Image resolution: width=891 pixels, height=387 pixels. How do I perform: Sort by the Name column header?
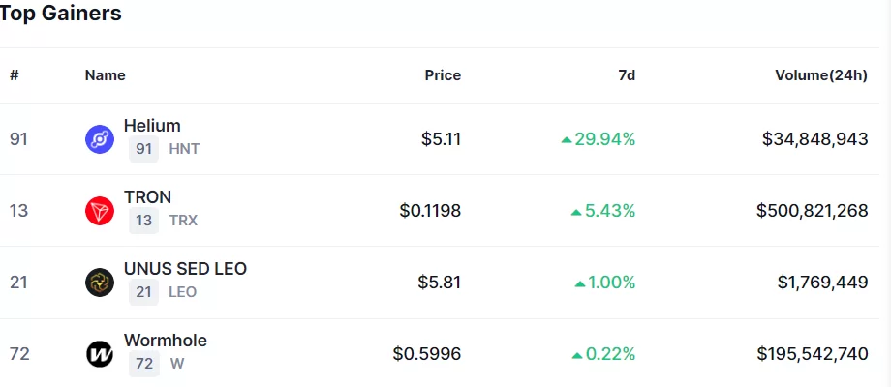(105, 75)
